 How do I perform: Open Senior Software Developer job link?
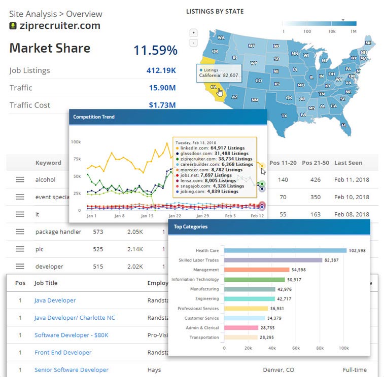coord(71,370)
